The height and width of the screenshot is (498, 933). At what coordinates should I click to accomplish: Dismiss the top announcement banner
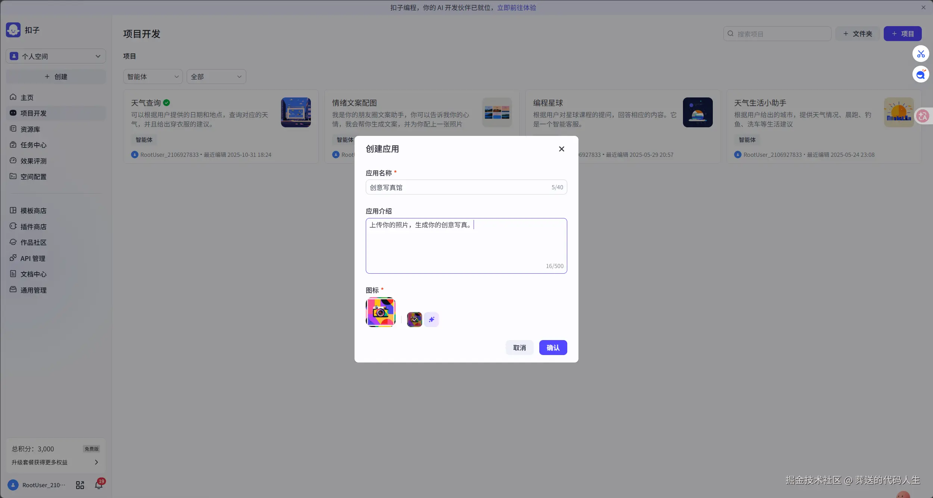923,7
